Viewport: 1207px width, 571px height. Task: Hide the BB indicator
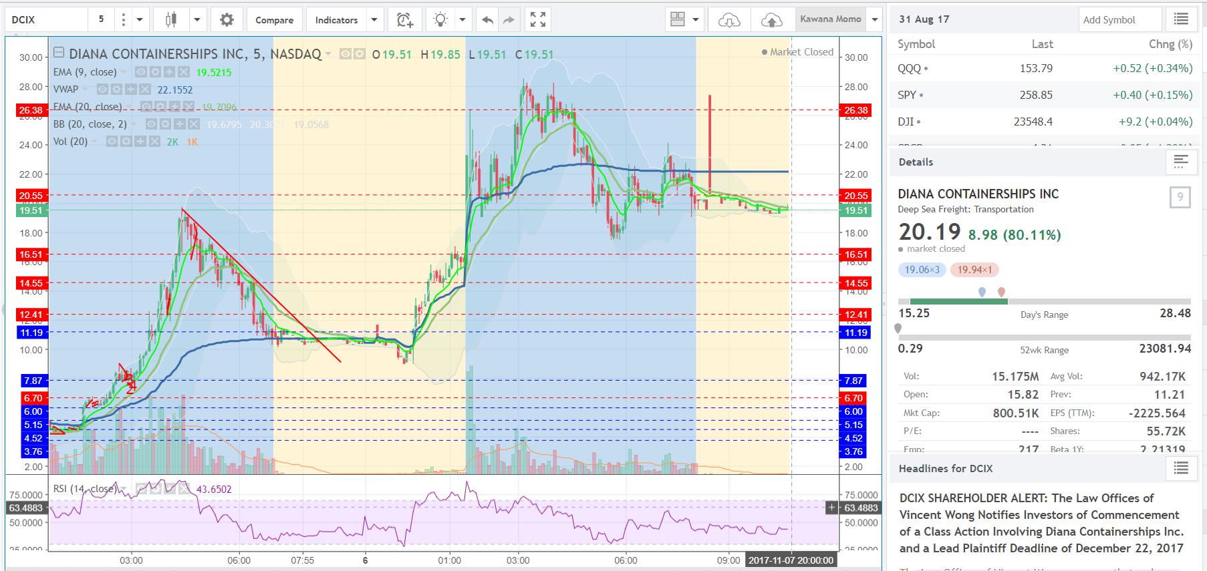(x=150, y=124)
